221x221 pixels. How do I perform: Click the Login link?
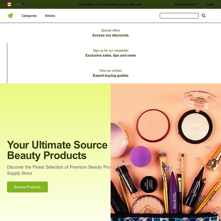[210, 4]
